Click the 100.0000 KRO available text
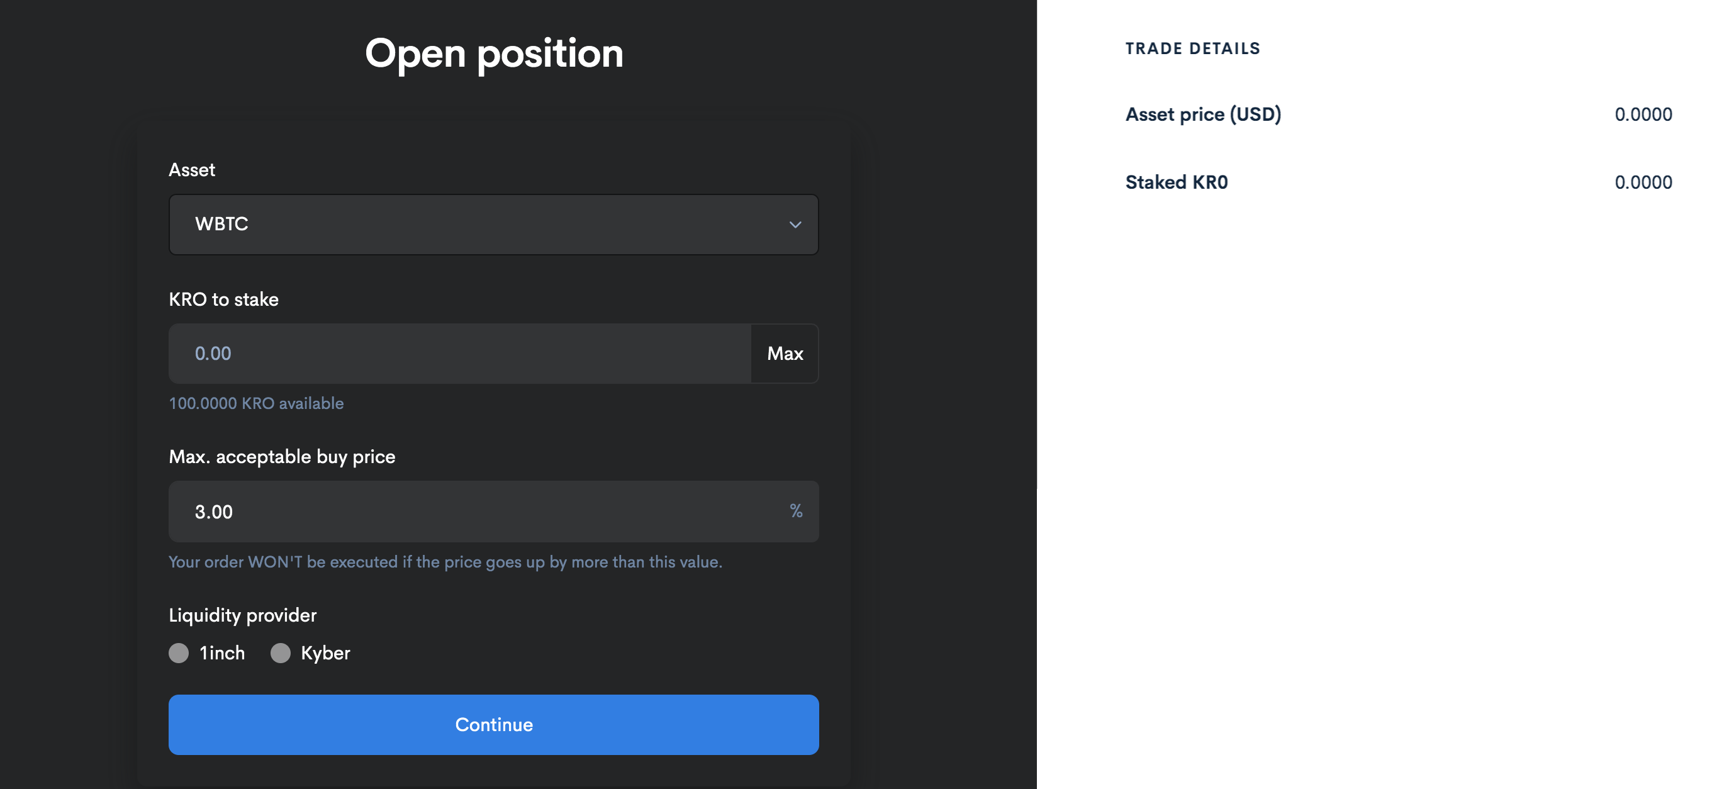Image resolution: width=1729 pixels, height=789 pixels. [255, 403]
